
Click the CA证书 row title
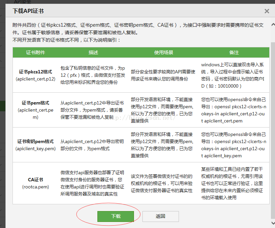(x=36, y=180)
